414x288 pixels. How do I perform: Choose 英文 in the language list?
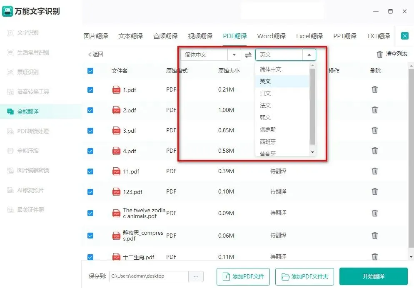point(282,81)
